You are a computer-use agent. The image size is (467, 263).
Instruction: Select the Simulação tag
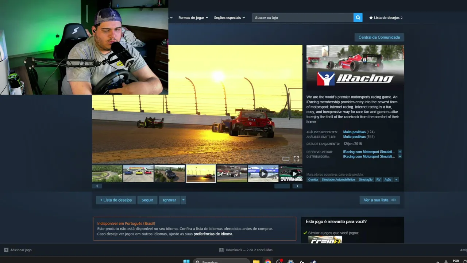pyautogui.click(x=366, y=180)
